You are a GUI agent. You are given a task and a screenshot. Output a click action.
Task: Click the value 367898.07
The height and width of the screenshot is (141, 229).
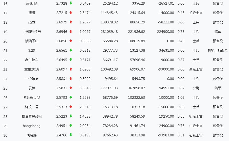[136, 88]
